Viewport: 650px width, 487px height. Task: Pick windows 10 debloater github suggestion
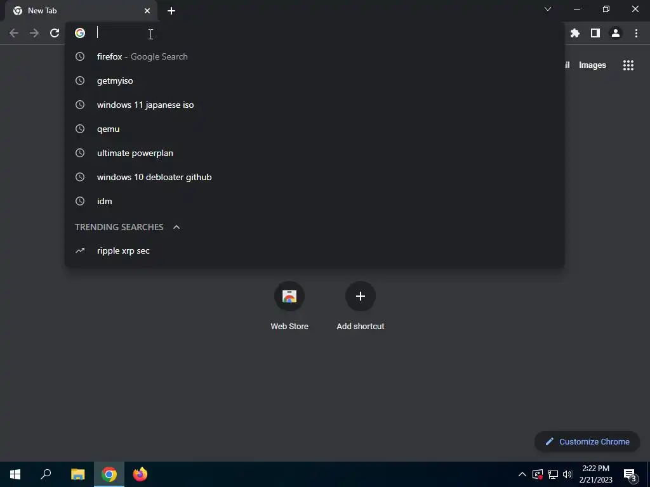[x=315, y=177]
